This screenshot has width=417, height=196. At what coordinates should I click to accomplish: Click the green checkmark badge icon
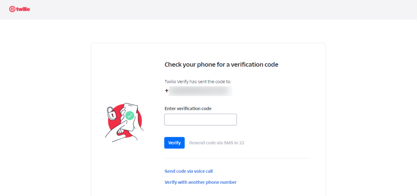pyautogui.click(x=129, y=116)
